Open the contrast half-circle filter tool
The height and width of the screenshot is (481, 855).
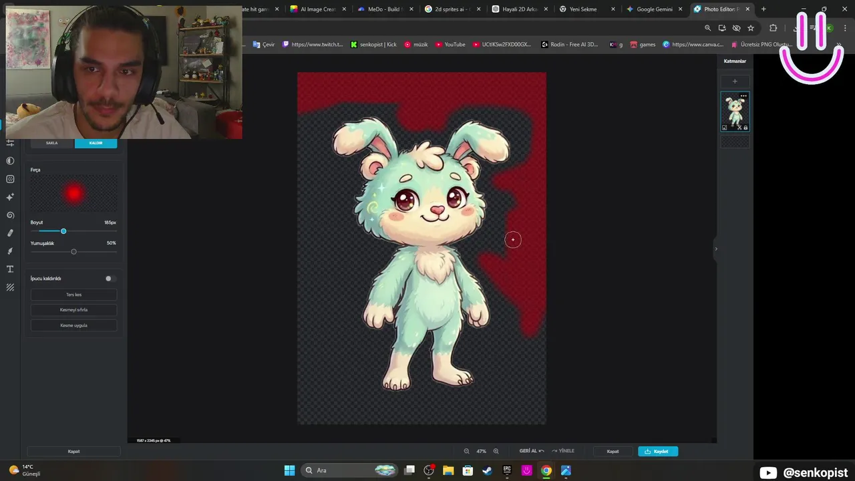click(10, 161)
